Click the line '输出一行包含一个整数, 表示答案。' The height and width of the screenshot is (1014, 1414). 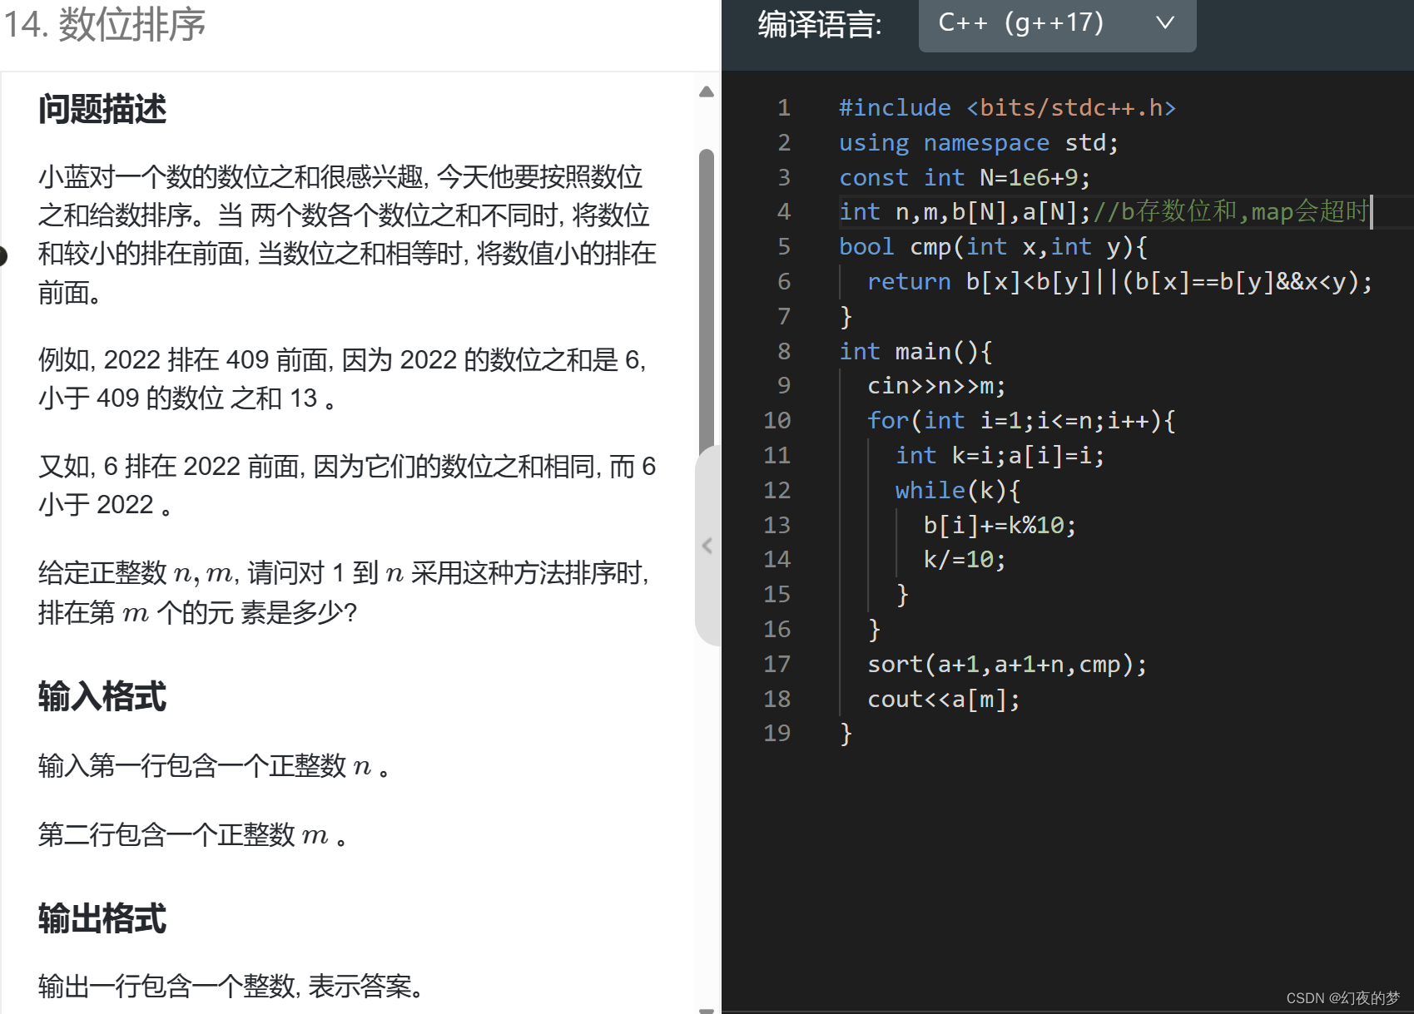(x=231, y=987)
